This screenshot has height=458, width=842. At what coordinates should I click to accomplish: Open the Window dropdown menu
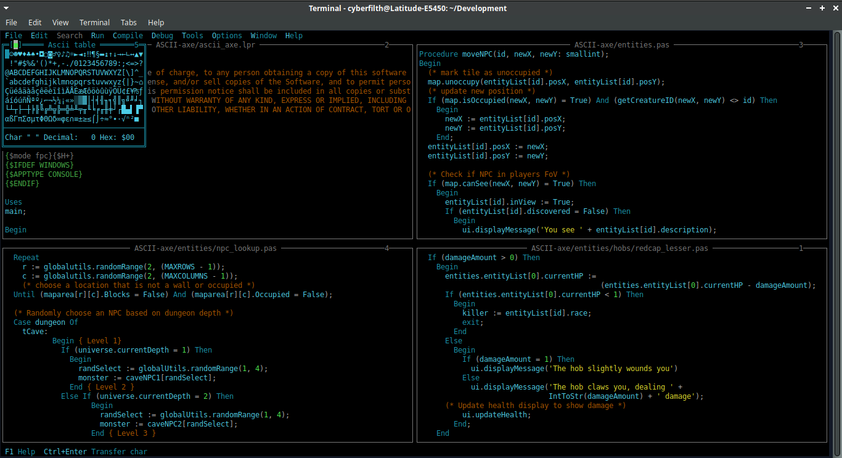[264, 35]
